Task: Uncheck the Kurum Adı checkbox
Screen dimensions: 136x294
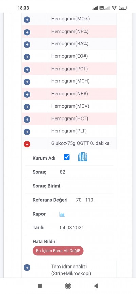Action: click(x=67, y=157)
